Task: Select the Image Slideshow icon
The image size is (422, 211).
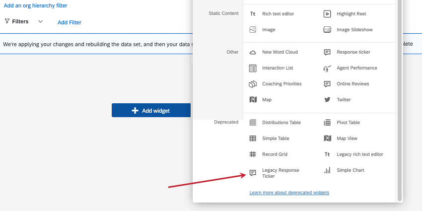Action: (327, 30)
